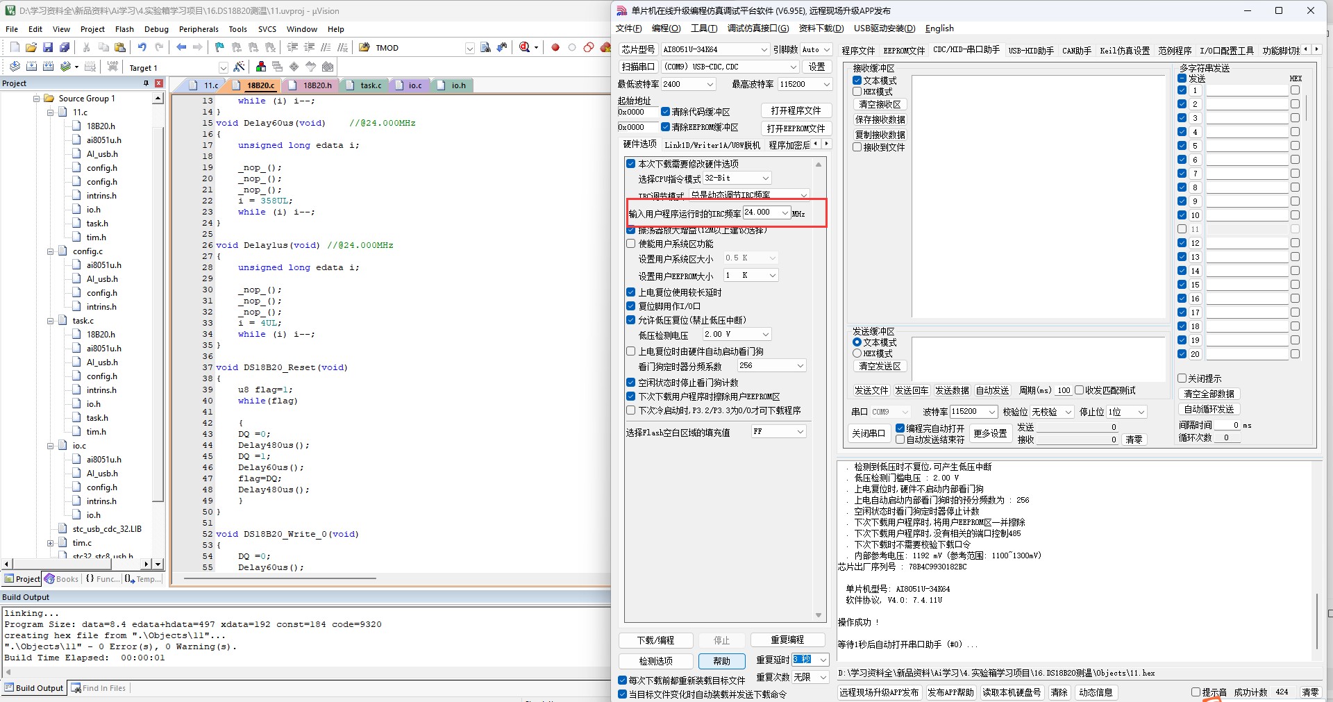Toggle 清除代码缓冲区 checkbox

click(665, 111)
